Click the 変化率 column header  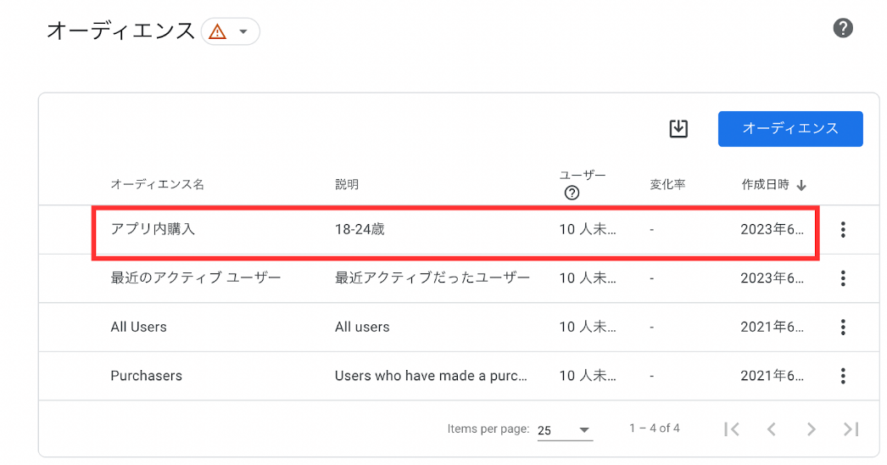(x=667, y=184)
